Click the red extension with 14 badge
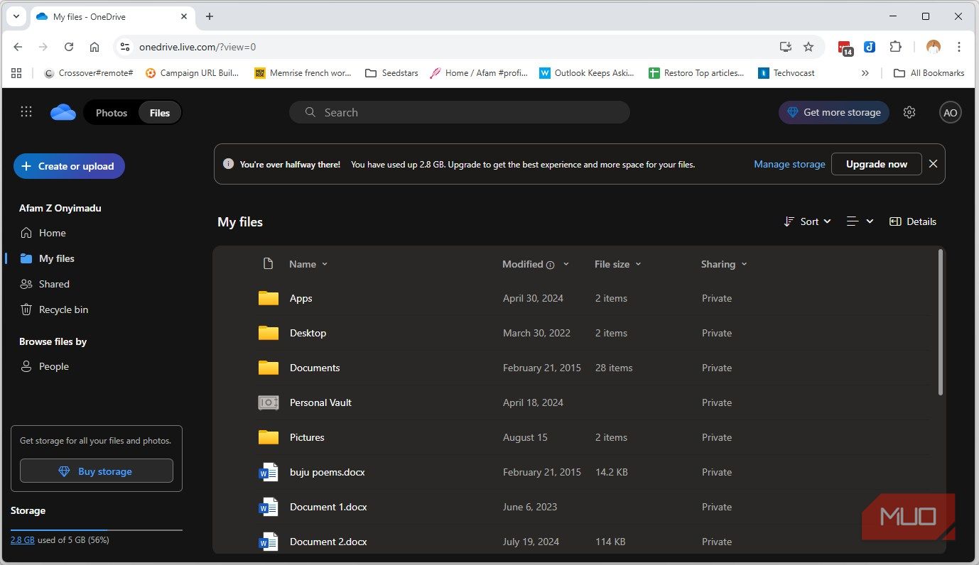This screenshot has height=565, width=979. coord(845,48)
